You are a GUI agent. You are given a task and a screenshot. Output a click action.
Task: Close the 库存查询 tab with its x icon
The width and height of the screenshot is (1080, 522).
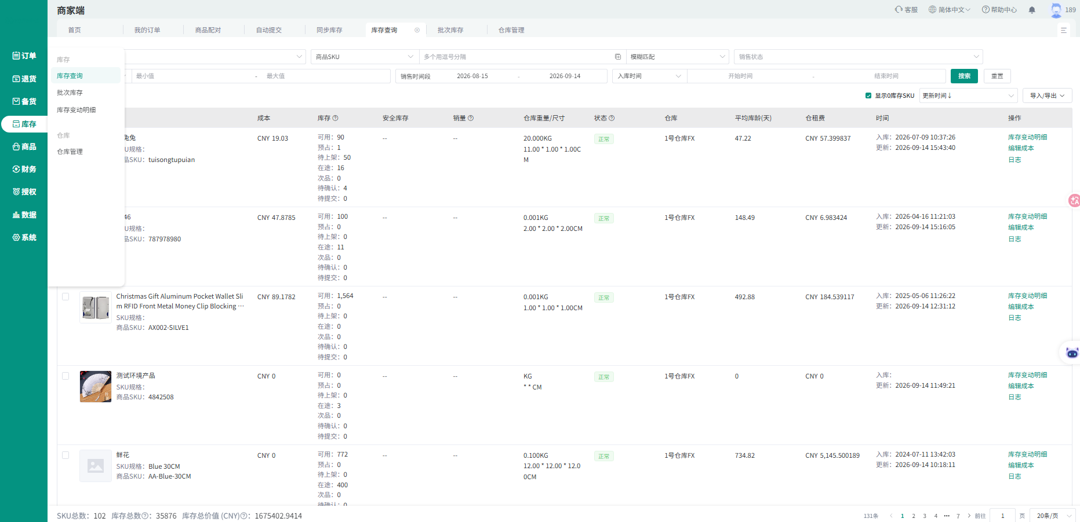(x=417, y=30)
